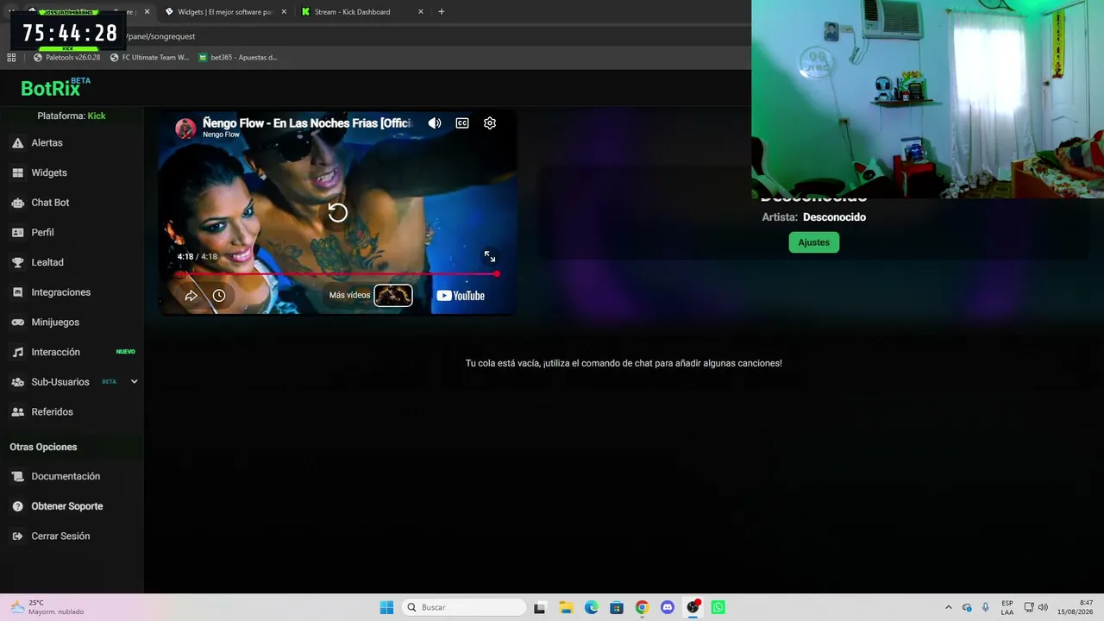Viewport: 1104px width, 621px height.
Task: Open the video title link
Action: coord(307,123)
